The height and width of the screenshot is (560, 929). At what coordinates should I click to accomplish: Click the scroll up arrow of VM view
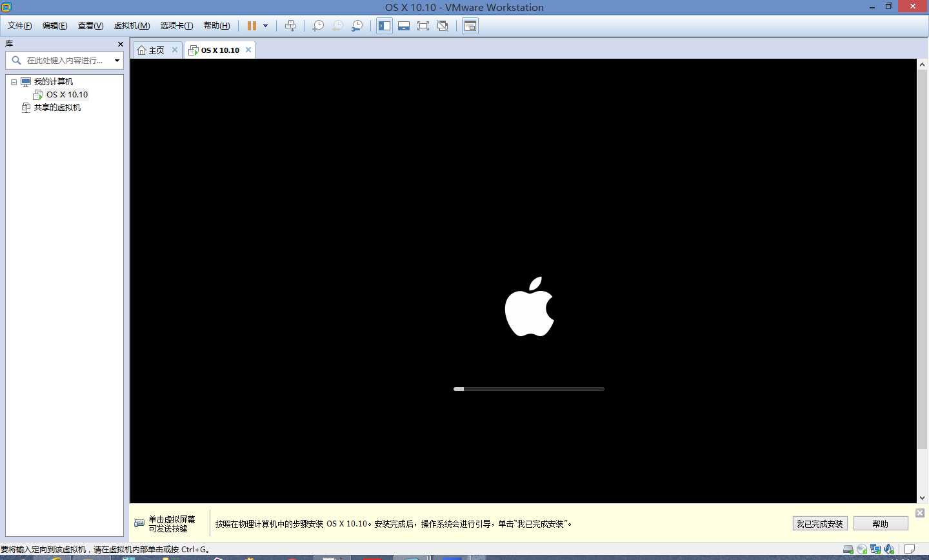(923, 64)
